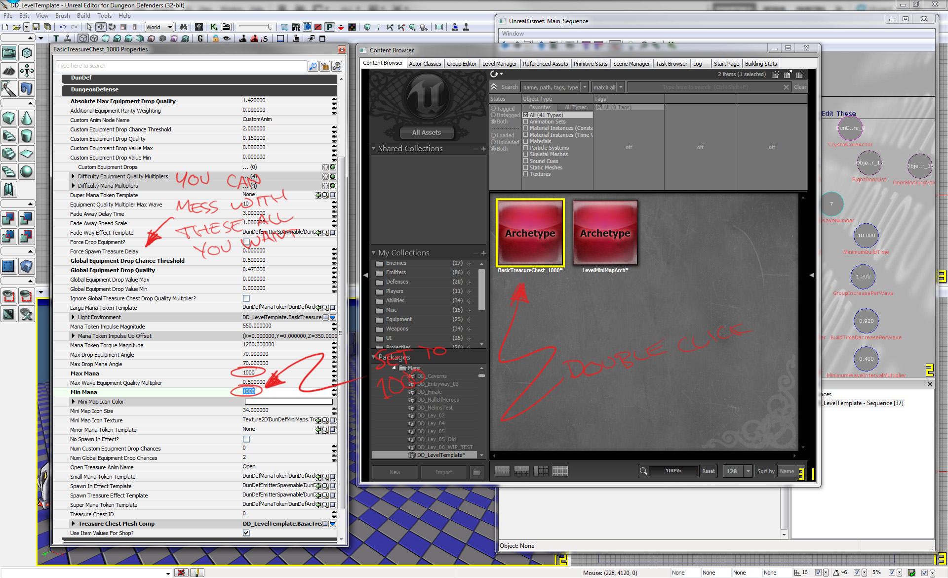Switch to the Actor Classes tab
948x578 pixels.
point(425,64)
